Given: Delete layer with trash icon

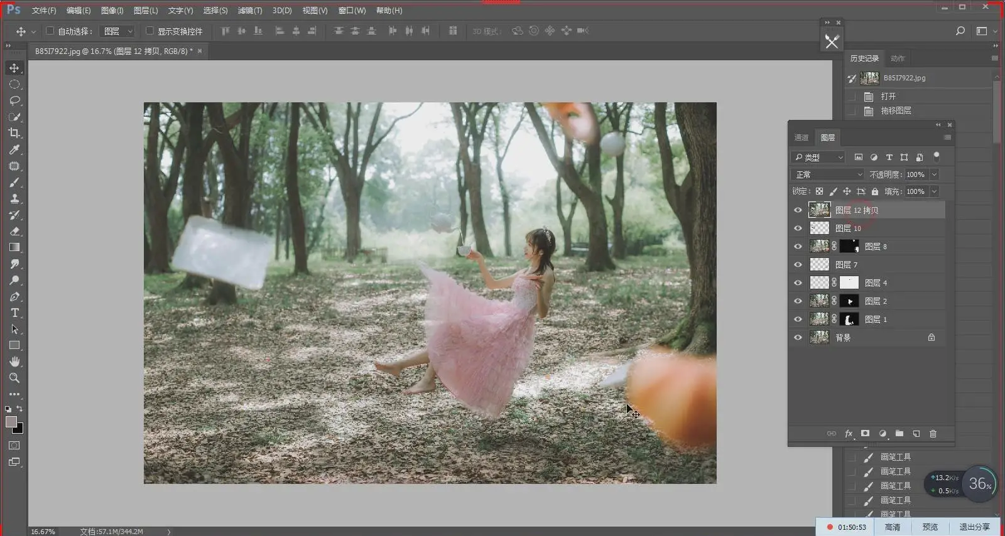Looking at the screenshot, I should [933, 434].
